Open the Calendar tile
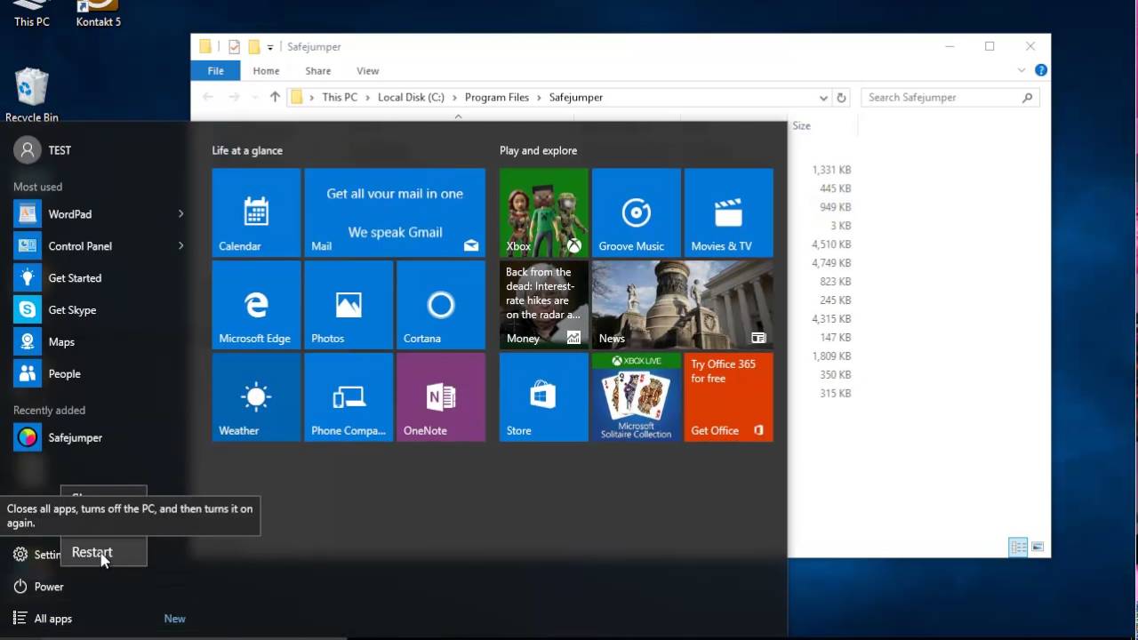 pyautogui.click(x=256, y=212)
